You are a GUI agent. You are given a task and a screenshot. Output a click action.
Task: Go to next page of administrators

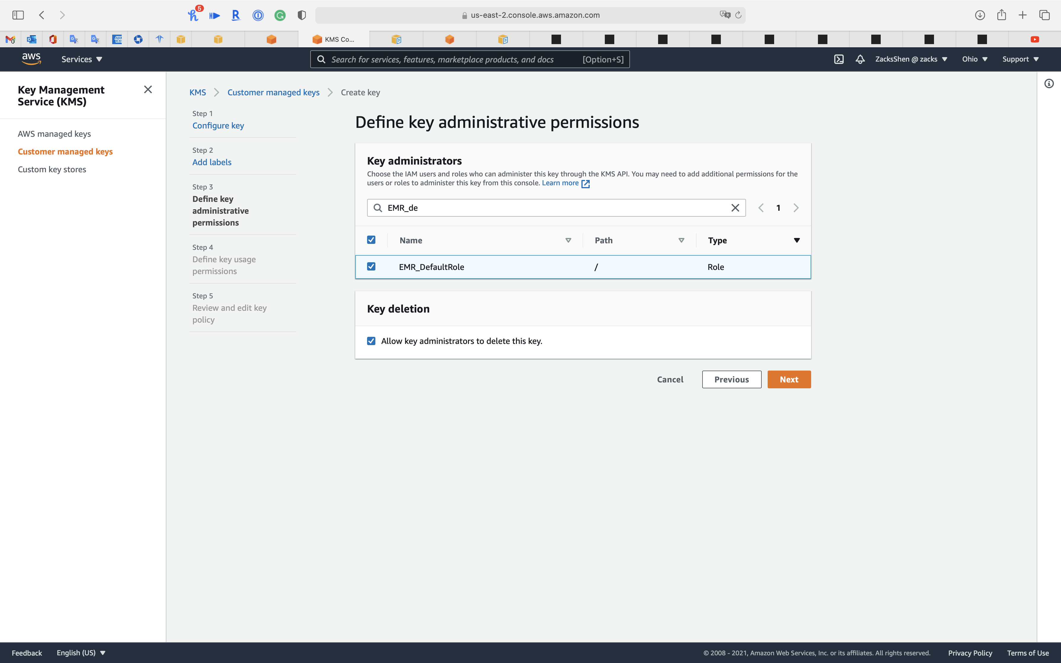pos(796,208)
